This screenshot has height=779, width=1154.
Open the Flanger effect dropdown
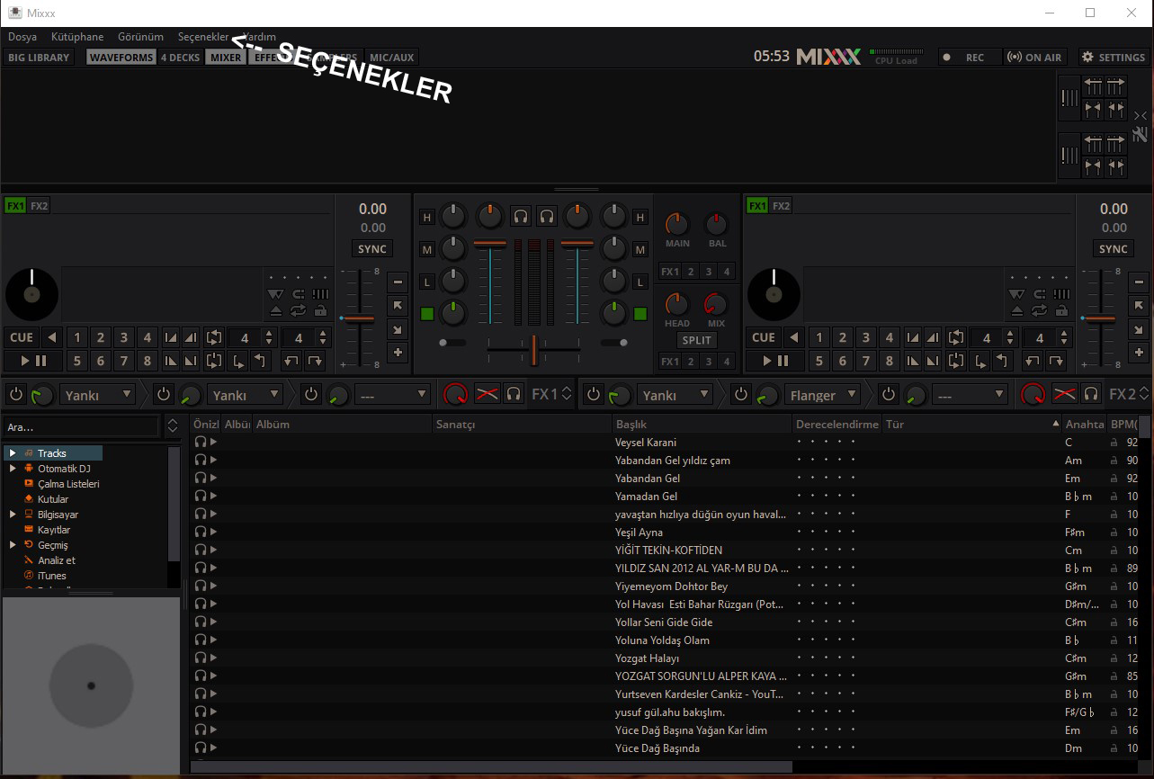[823, 395]
